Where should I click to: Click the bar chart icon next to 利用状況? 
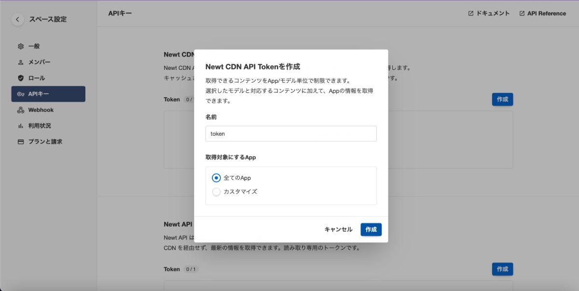(21, 126)
